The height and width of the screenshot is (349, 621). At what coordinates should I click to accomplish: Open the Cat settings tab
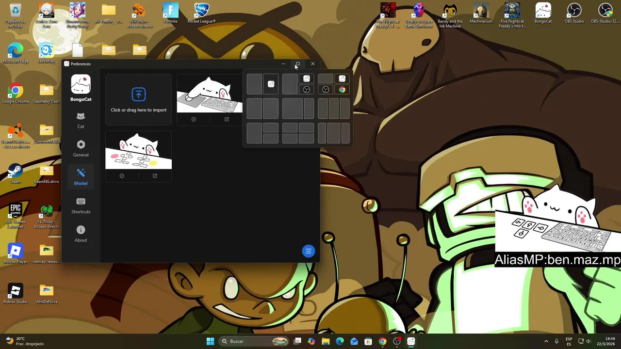point(81,121)
